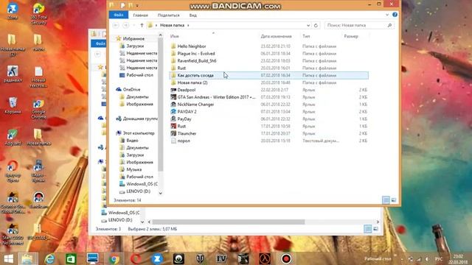Select the Новая папка (2) folder in file list
Image resolution: width=472 pixels, height=265 pixels.
click(x=192, y=82)
